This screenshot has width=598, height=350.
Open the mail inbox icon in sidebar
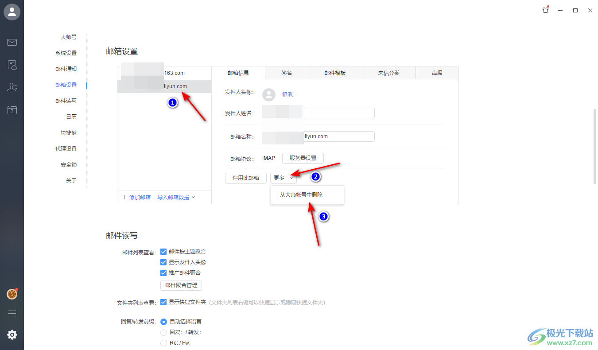[x=12, y=43]
